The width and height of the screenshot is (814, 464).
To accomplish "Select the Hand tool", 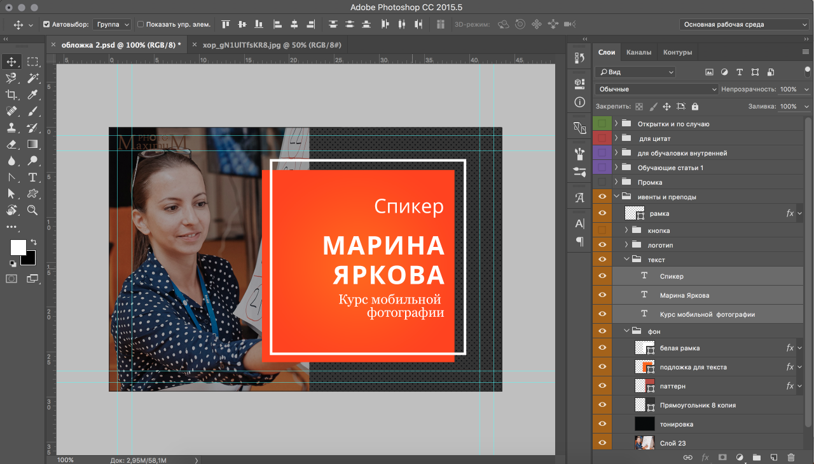I will click(x=11, y=210).
